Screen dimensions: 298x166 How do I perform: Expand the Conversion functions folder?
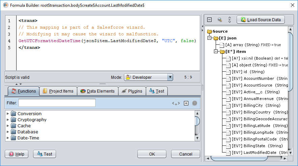click(x=8, y=114)
